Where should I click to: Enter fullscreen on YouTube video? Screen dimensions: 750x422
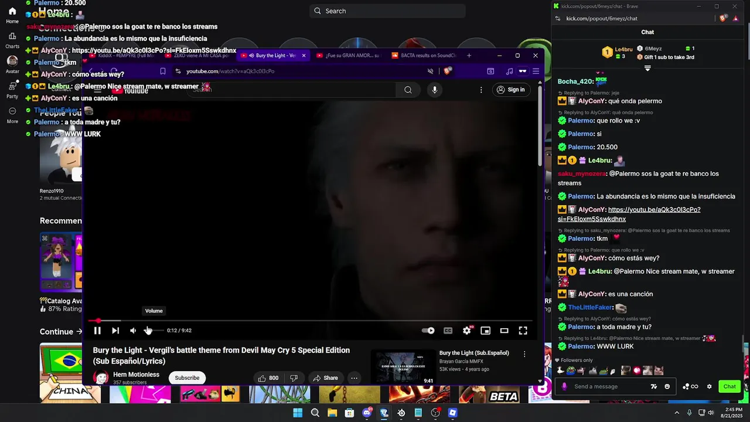(x=523, y=331)
